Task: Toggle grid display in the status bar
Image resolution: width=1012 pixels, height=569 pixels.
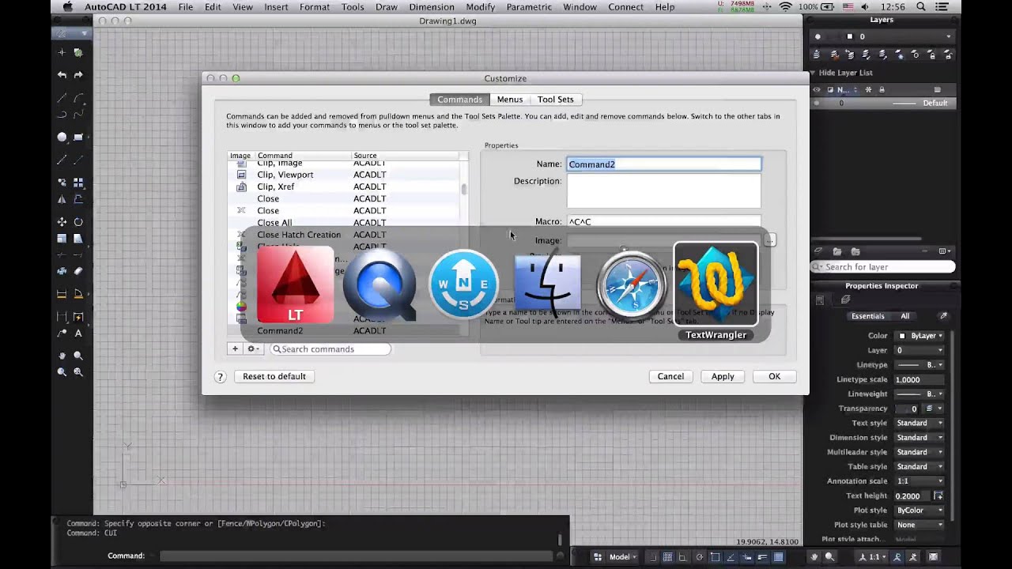Action: click(667, 556)
